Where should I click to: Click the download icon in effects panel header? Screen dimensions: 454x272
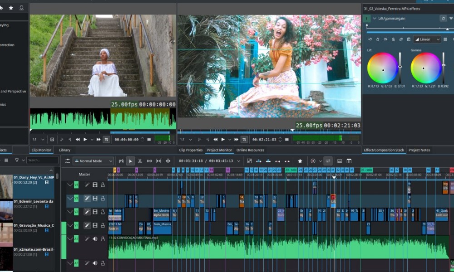21,8
